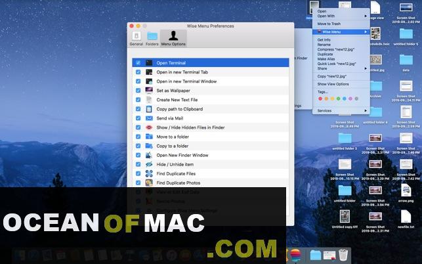Uncheck Open in new Terminal Tab checkbox

(138, 72)
